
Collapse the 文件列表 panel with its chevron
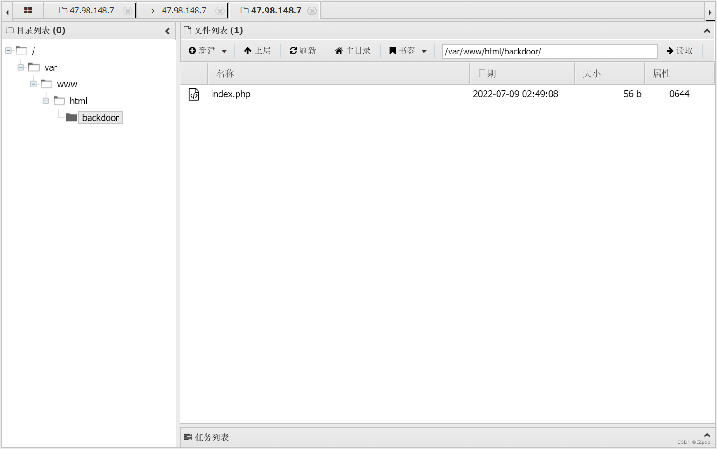707,30
